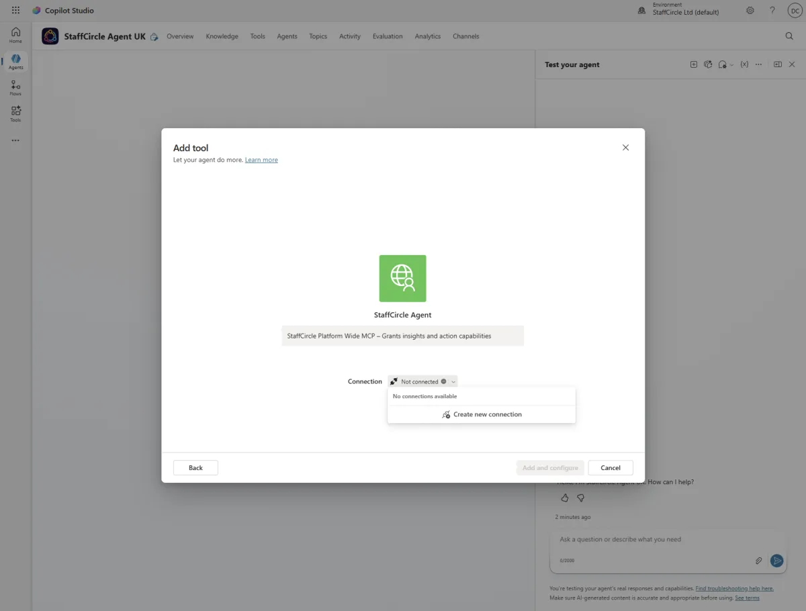Image resolution: width=806 pixels, height=611 pixels.
Task: Attach a file to the message
Action: tap(759, 561)
